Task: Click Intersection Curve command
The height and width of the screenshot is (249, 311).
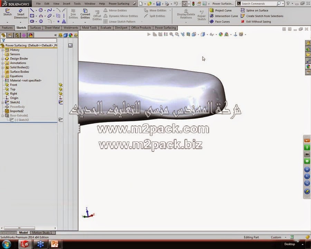Action: click(224, 16)
